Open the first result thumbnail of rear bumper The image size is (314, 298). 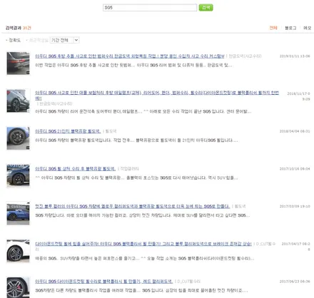(x=18, y=63)
